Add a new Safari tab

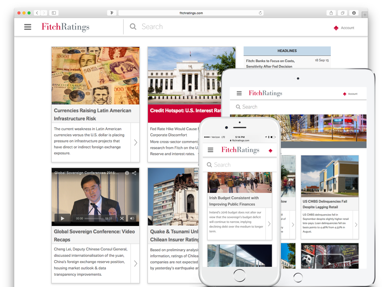[365, 15]
